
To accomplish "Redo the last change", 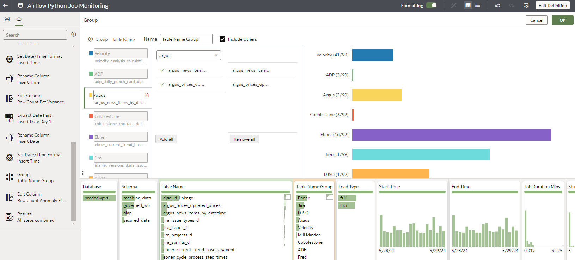I will pyautogui.click(x=512, y=5).
